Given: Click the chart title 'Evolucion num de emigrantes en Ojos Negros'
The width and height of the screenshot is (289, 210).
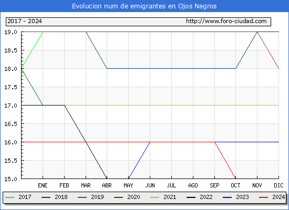Looking at the screenshot, I should point(144,6).
